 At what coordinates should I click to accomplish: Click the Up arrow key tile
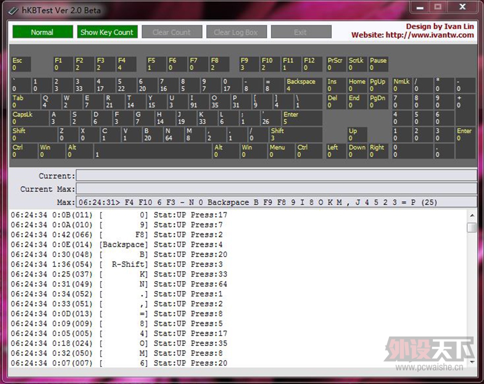click(x=357, y=134)
